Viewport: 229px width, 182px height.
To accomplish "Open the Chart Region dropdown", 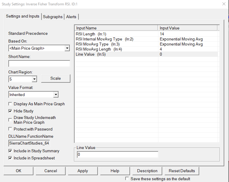I will (34, 79).
